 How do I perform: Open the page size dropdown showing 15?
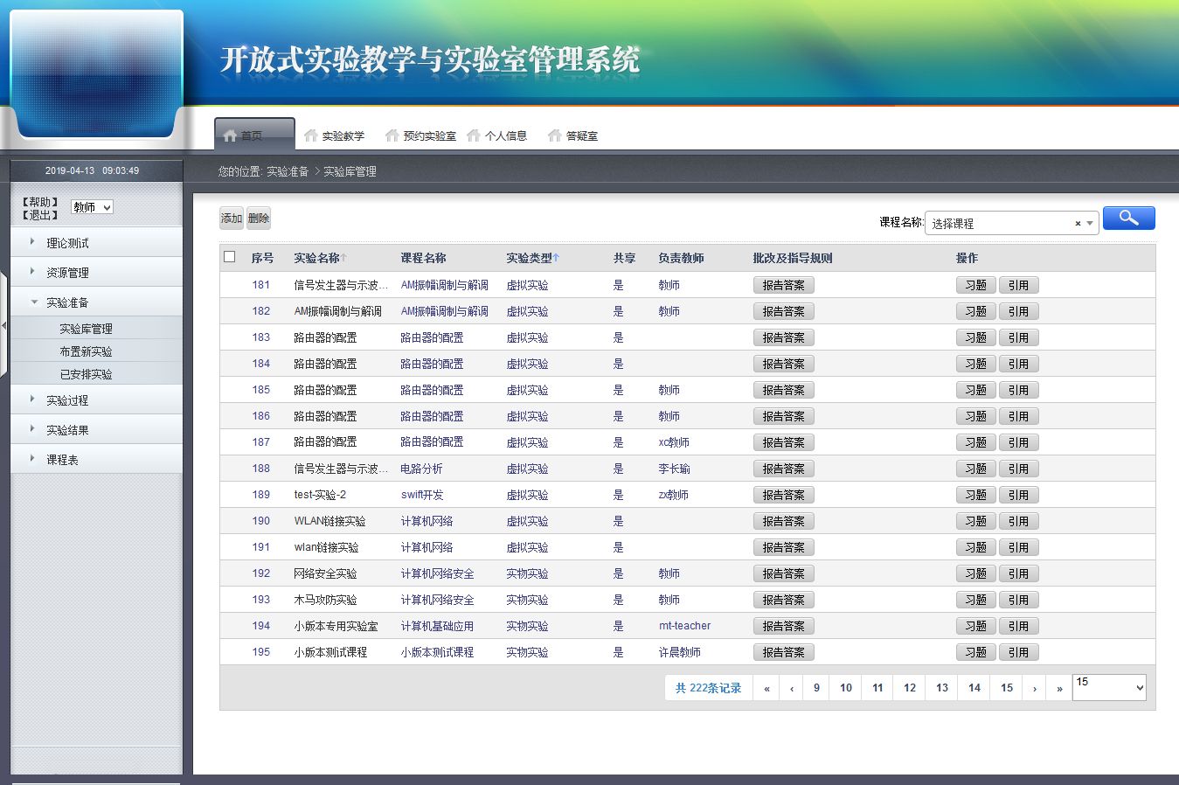point(1108,687)
